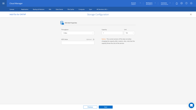Open the Compute tab

pos(81,9)
